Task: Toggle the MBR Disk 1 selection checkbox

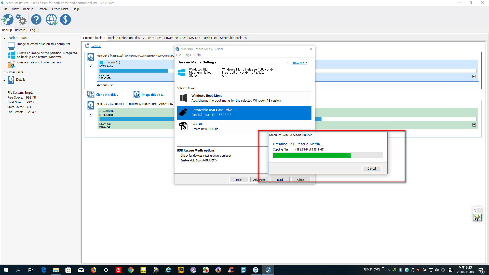Action: [x=90, y=66]
